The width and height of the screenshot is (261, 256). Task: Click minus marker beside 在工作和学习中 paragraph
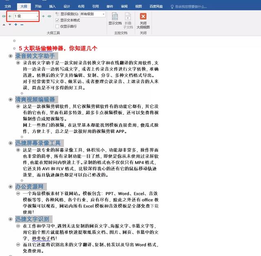pyautogui.click(x=18, y=226)
